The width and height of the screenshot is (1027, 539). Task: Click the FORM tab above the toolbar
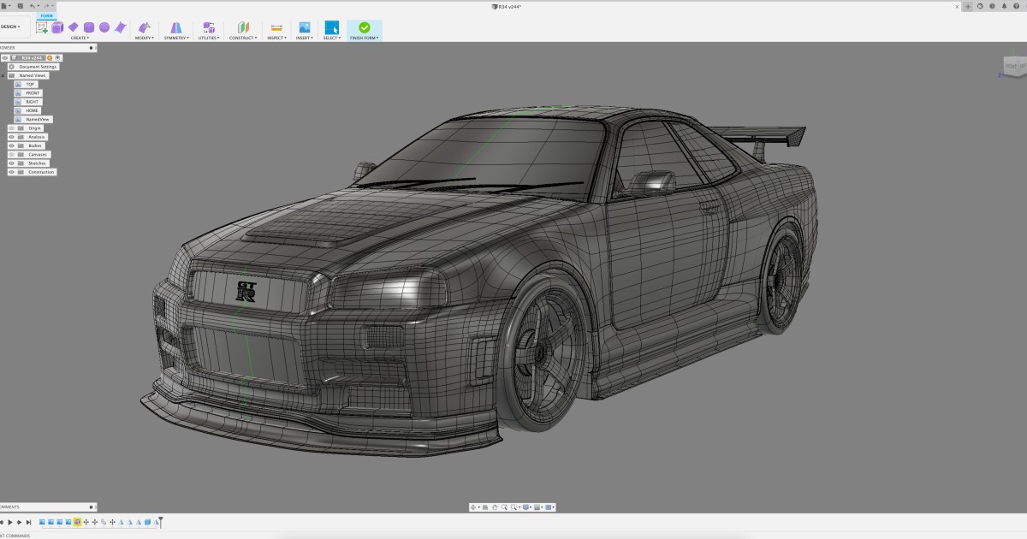point(47,15)
